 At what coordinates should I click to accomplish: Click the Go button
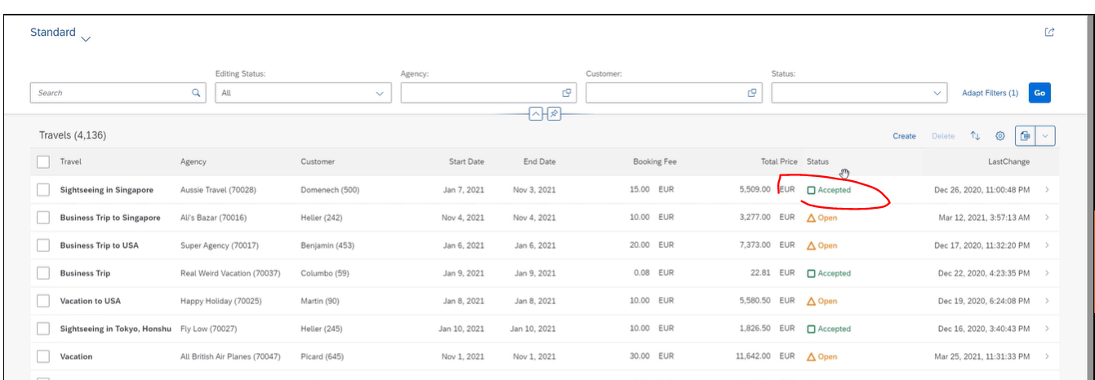point(1039,93)
